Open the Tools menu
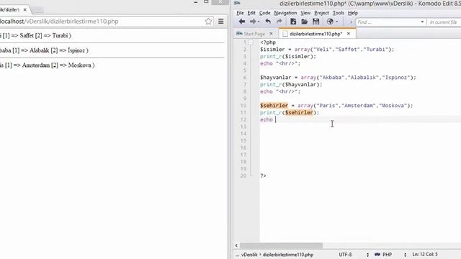The image size is (461, 259). [x=338, y=13]
